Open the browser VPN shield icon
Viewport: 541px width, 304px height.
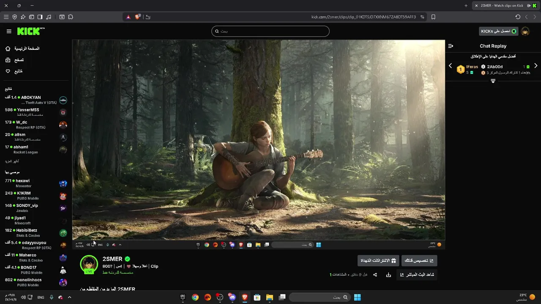coord(14,17)
